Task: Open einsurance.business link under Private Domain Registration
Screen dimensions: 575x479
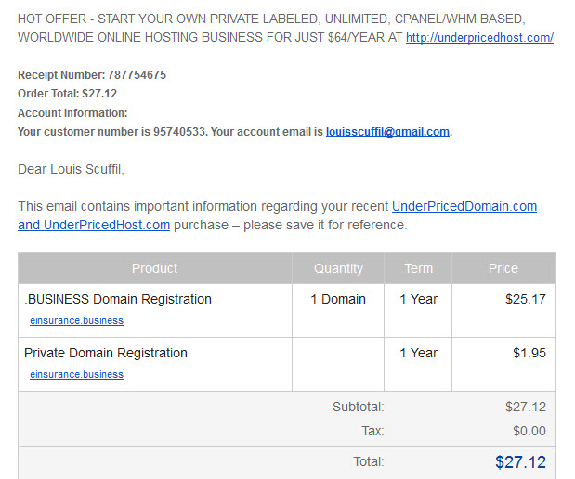Action: coord(77,374)
